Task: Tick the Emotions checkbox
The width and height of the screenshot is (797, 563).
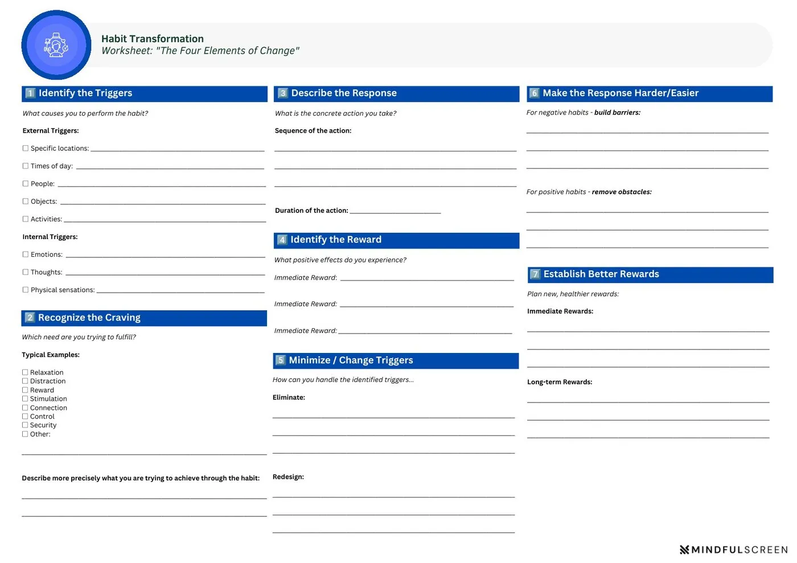Action: coord(26,254)
